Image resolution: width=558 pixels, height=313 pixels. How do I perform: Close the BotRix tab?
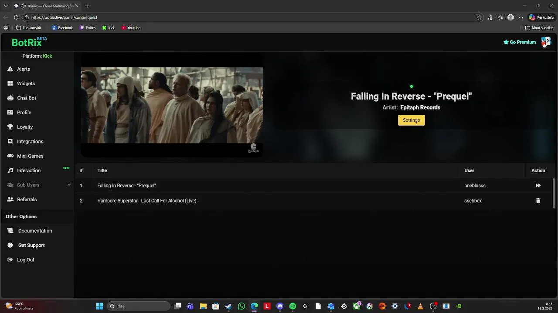point(77,6)
